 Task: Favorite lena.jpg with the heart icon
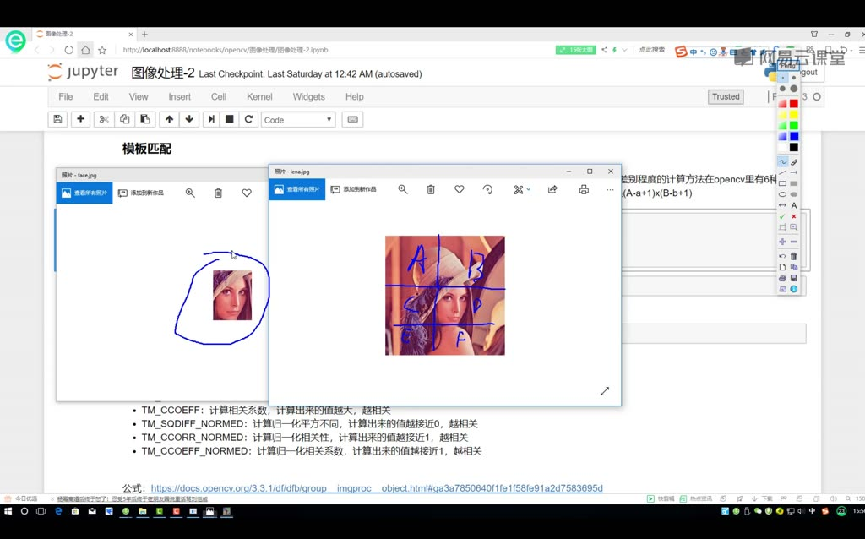459,189
